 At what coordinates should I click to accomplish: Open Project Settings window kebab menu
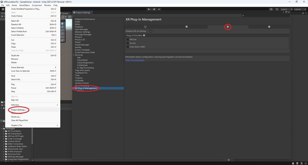click(283, 12)
